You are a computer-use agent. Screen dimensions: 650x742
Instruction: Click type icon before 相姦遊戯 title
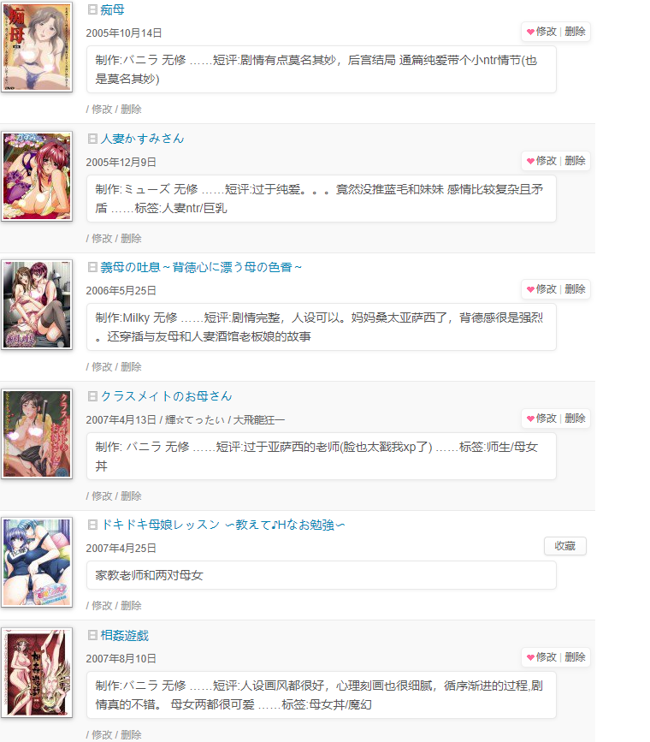pos(92,635)
